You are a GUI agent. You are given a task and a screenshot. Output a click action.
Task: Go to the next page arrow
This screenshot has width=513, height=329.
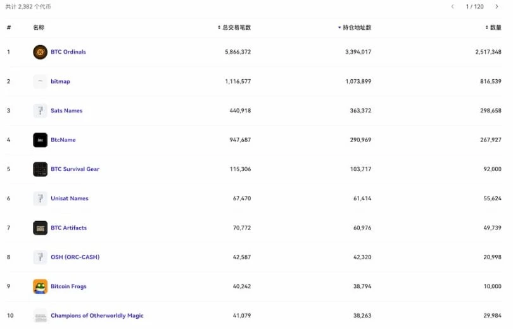point(497,6)
